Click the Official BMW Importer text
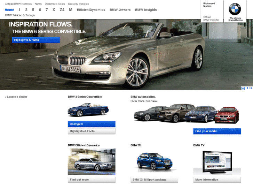253x190 pixels. point(211,18)
